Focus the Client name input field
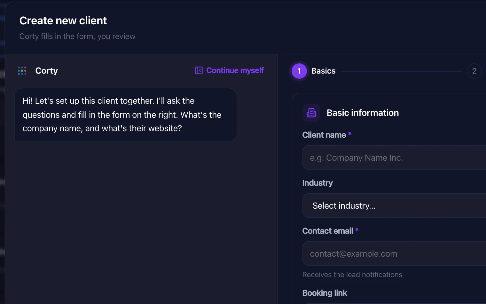Image resolution: width=486 pixels, height=304 pixels. click(394, 157)
